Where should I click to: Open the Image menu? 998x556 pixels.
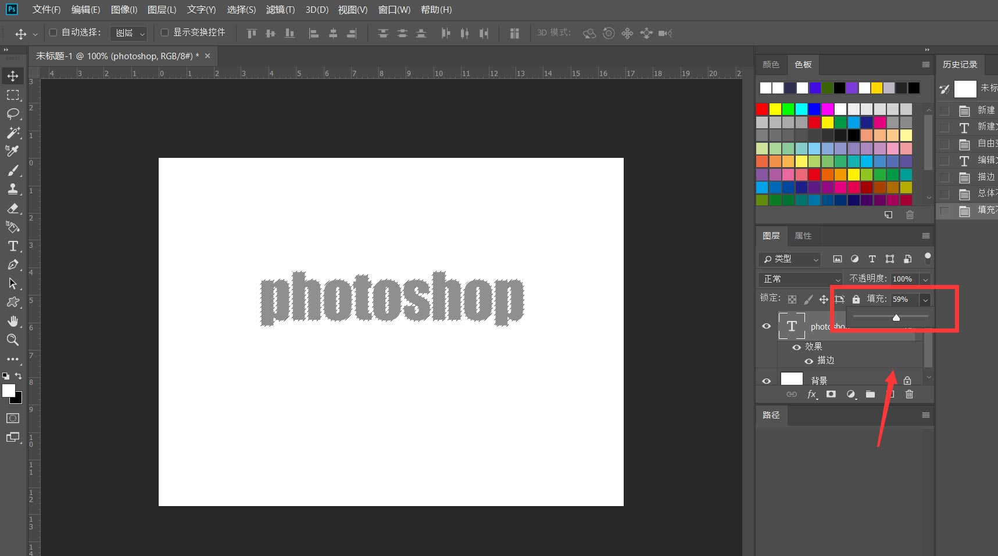[x=124, y=10]
